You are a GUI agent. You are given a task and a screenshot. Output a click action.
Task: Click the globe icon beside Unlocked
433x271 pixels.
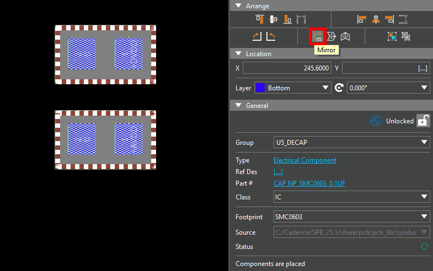376,121
